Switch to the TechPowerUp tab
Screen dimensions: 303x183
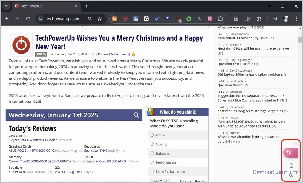tap(42, 6)
